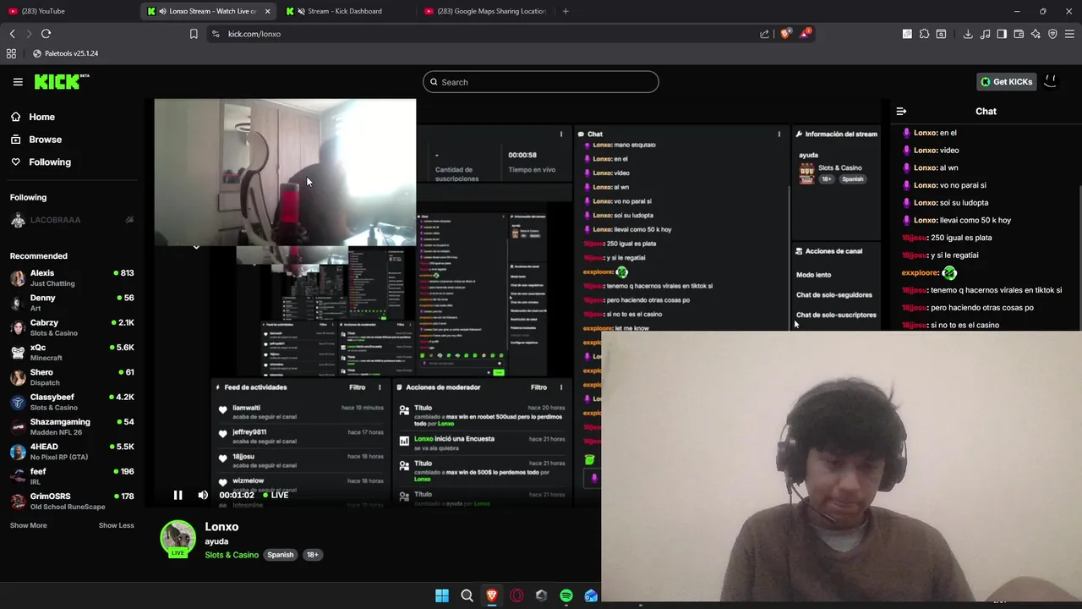Image resolution: width=1082 pixels, height=609 pixels.
Task: Click Lonxo's streamer avatar
Action: tap(178, 539)
